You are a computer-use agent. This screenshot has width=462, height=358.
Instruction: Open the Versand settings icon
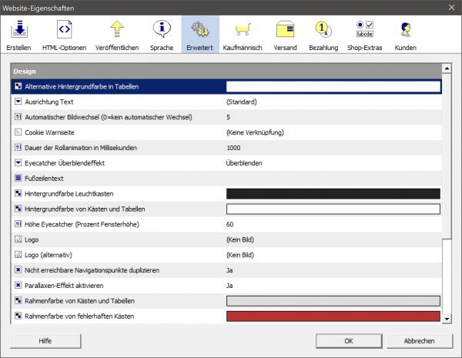point(286,31)
